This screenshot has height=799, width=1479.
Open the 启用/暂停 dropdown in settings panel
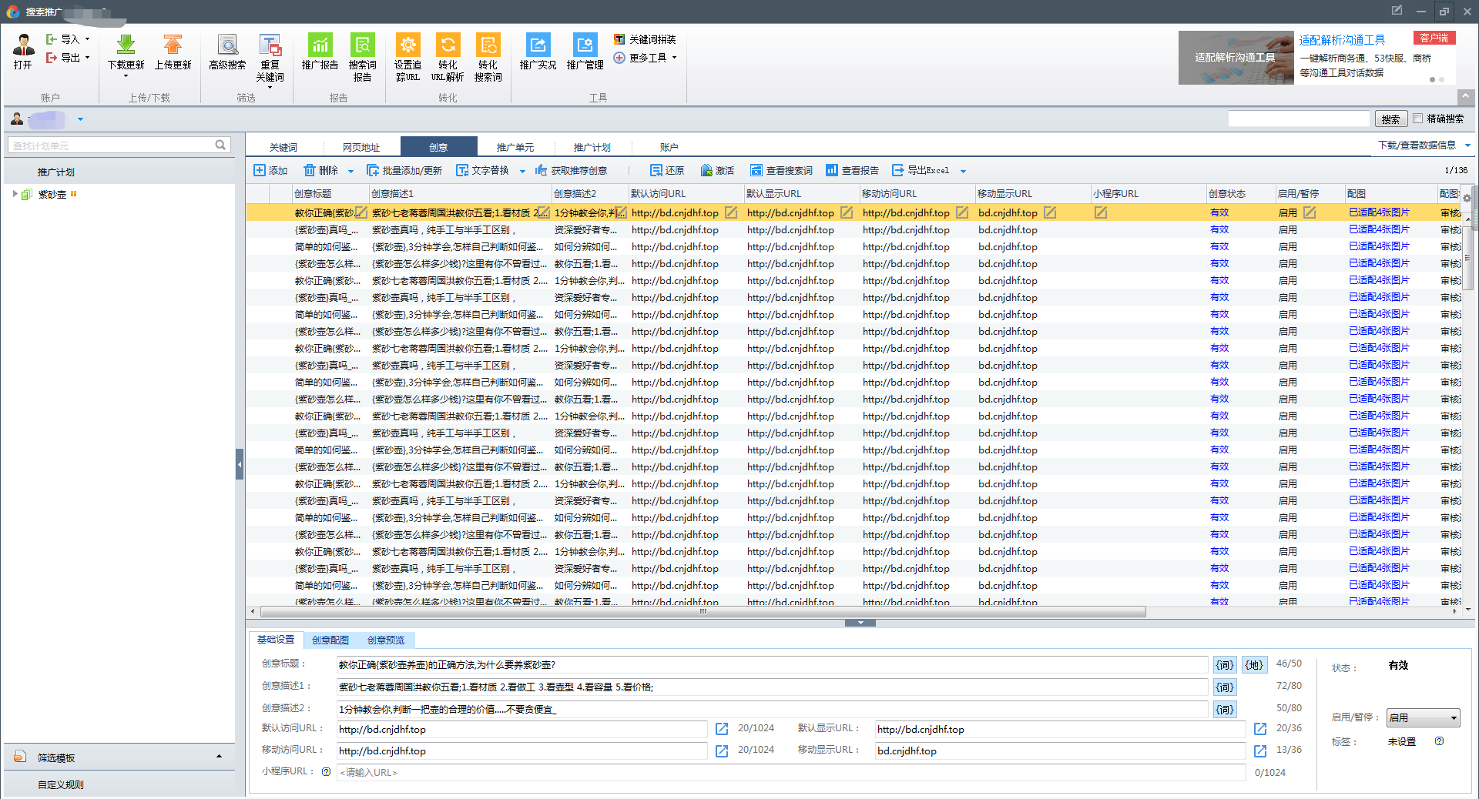(1423, 717)
